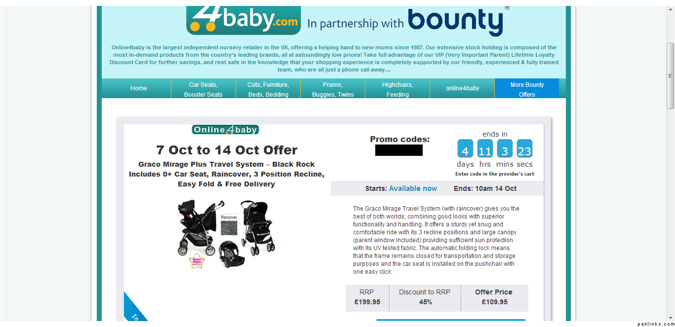Click the secs countdown tile

[524, 148]
